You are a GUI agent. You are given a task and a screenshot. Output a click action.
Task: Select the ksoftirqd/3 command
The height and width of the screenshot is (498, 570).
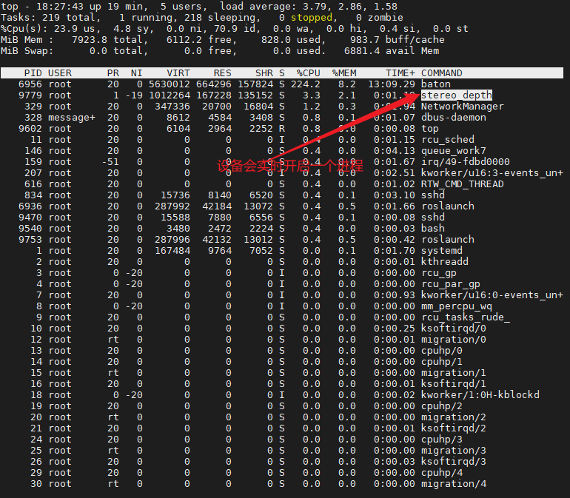pyautogui.click(x=454, y=462)
